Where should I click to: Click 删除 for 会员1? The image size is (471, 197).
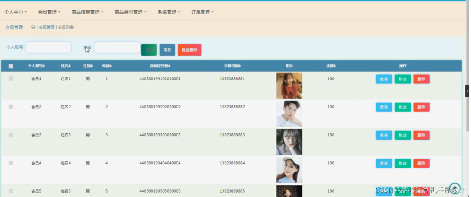coord(421,79)
